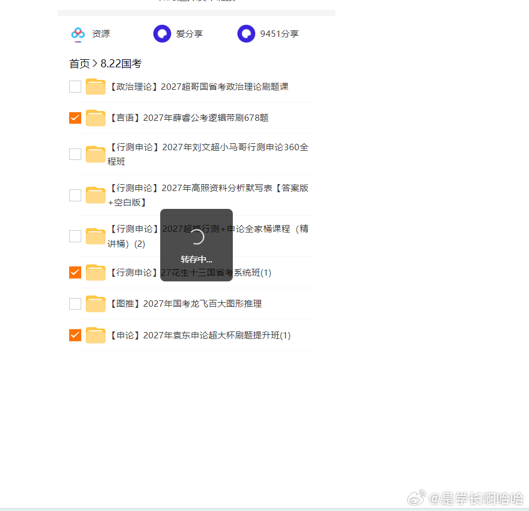Uncheck the 【言语】薛睿公考逻辑 folder checkbox
This screenshot has height=511, width=529.
pos(75,118)
